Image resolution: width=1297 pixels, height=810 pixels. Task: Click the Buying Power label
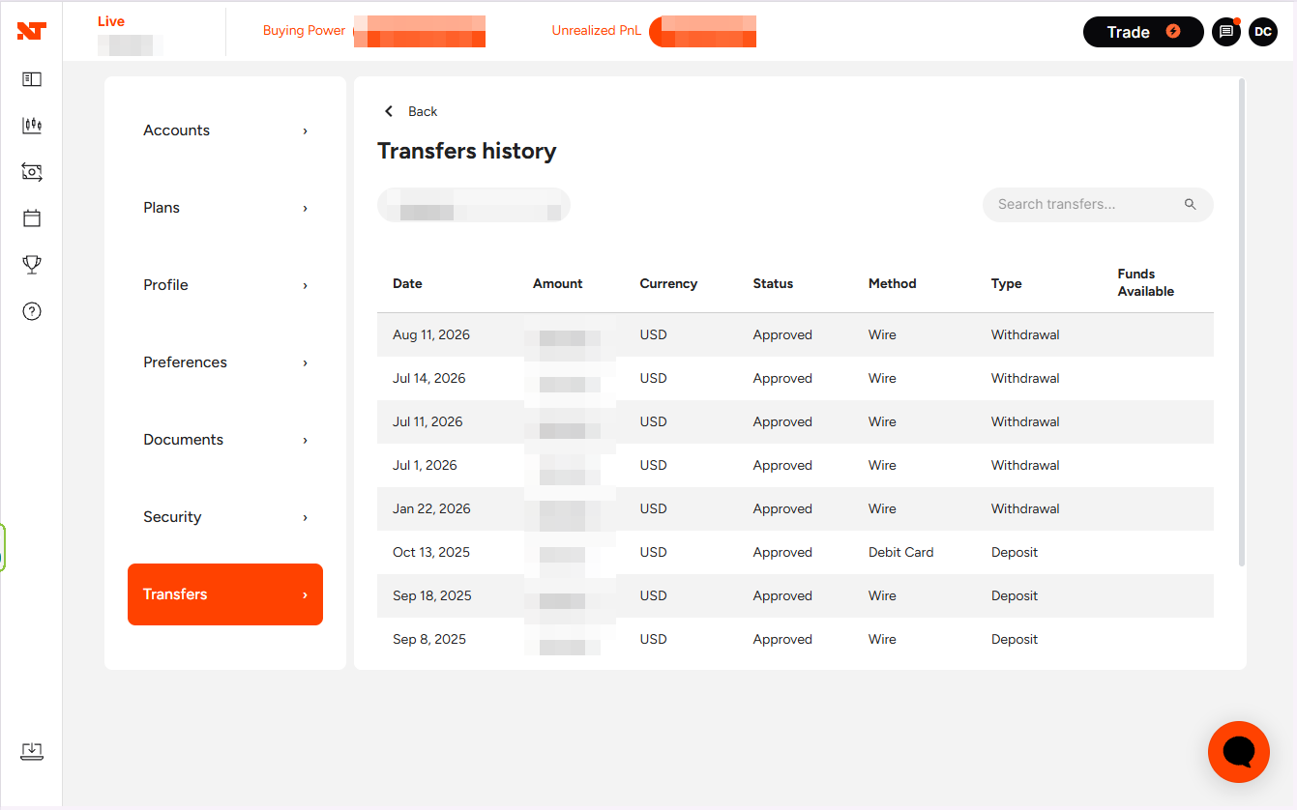click(x=304, y=30)
